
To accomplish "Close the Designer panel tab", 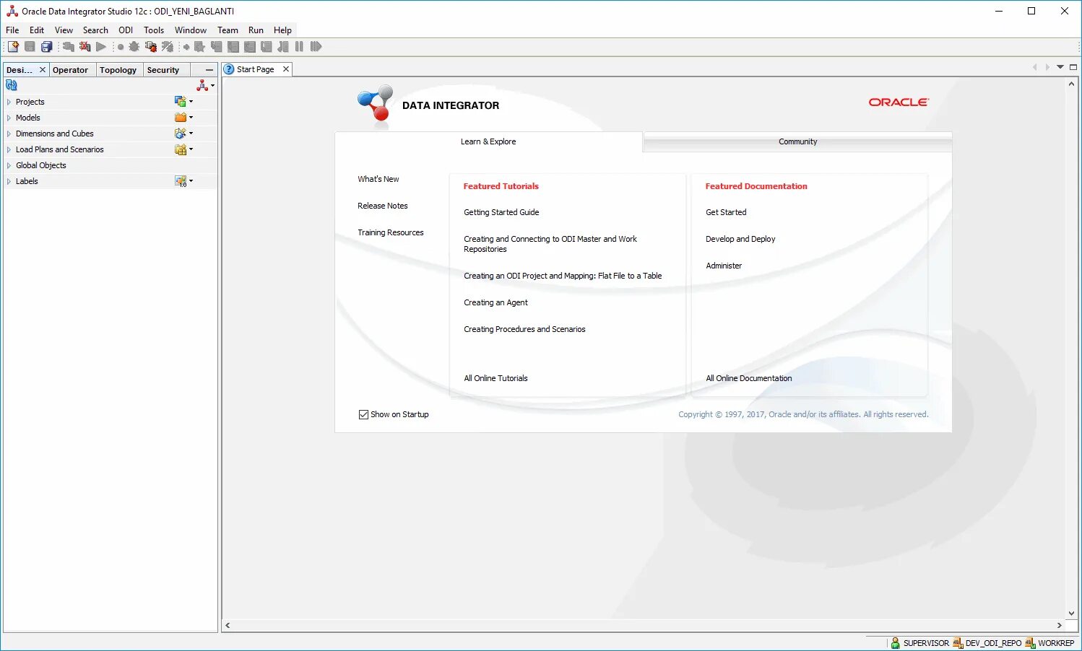I will 43,70.
